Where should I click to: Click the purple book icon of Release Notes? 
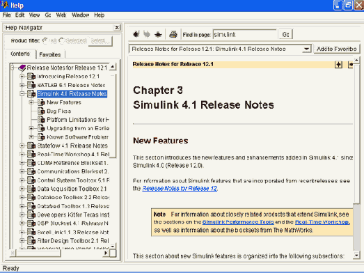[x=22, y=68]
